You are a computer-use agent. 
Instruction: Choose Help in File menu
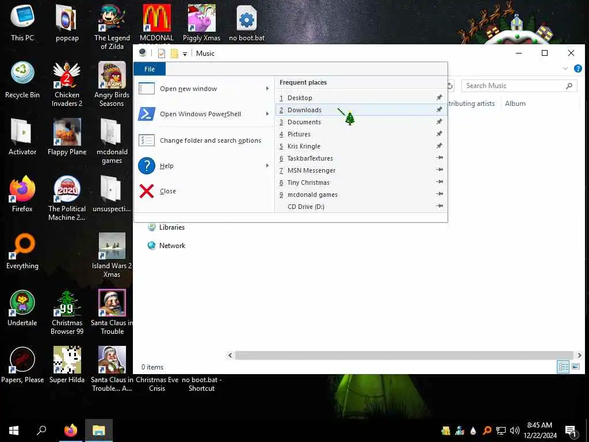pyautogui.click(x=204, y=166)
